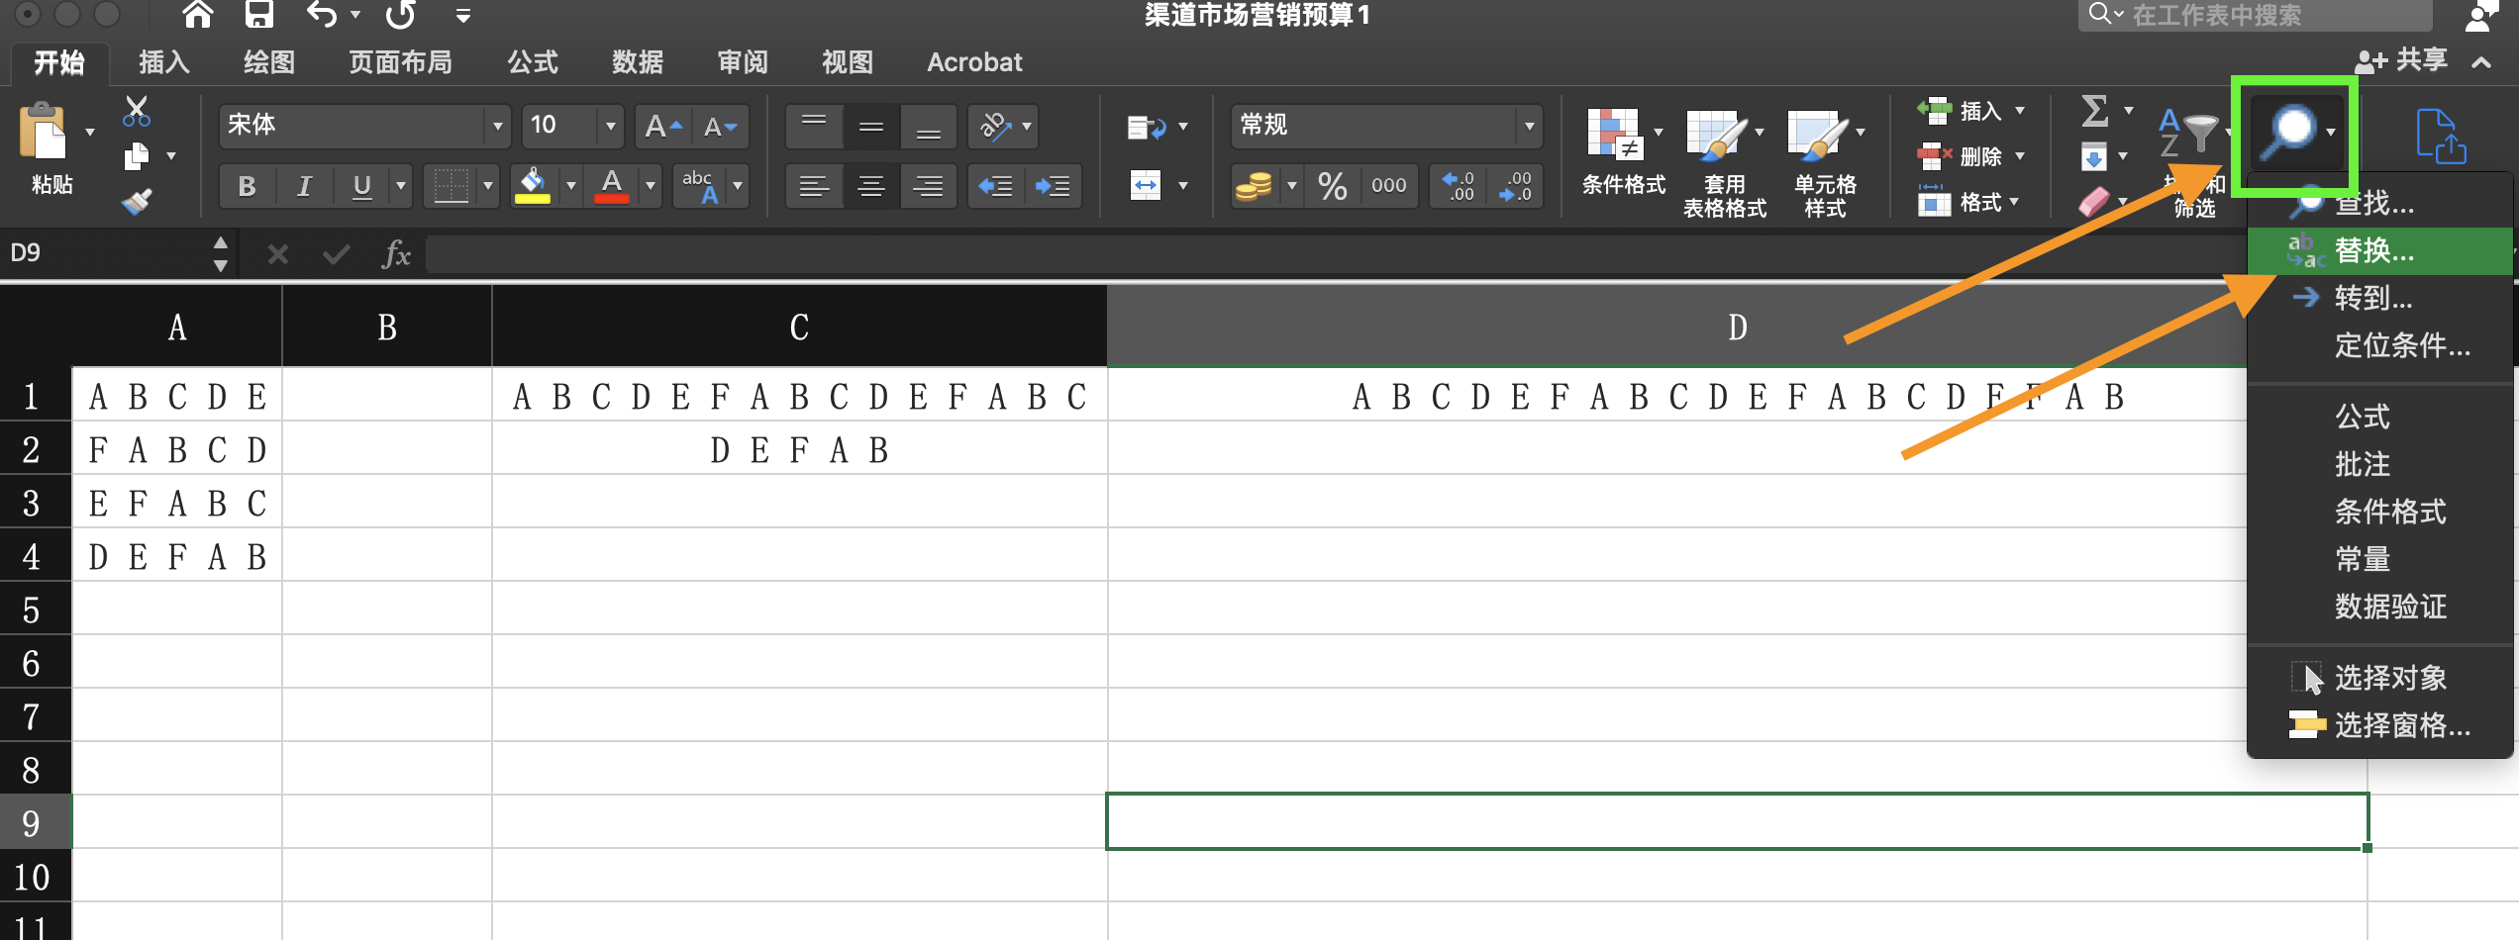The image size is (2519, 940).
Task: Click the increase font size icon
Action: tap(661, 126)
